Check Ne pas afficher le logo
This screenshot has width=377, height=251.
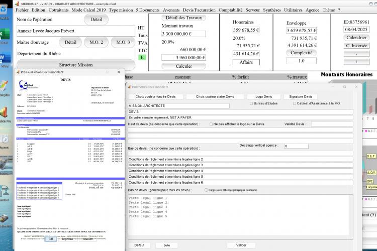pyautogui.click(x=211, y=124)
